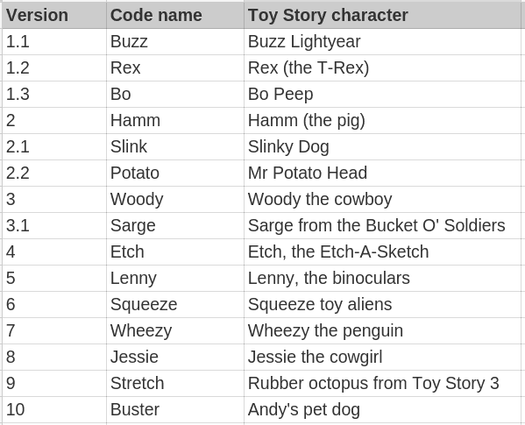
Task: Click the Bo Peep cell
Action: pyautogui.click(x=382, y=94)
